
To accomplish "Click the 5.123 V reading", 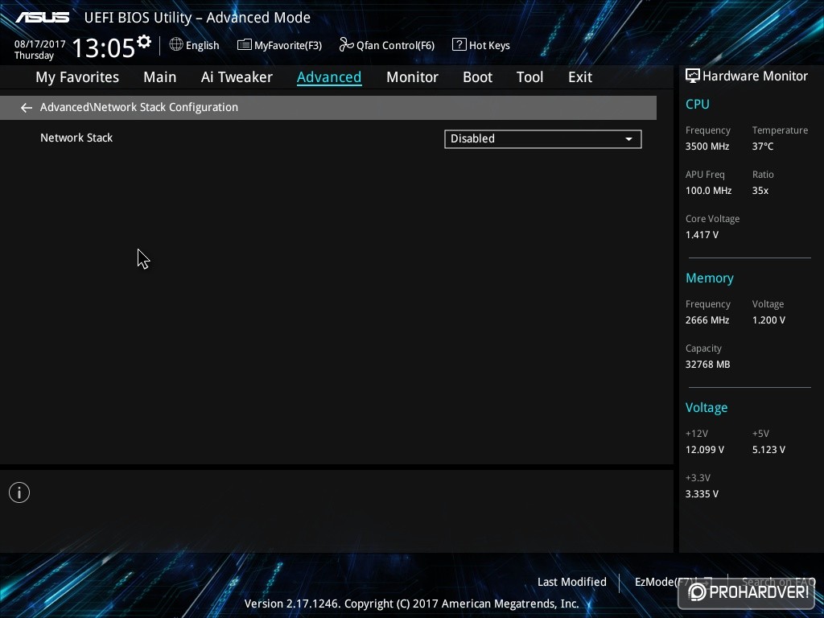I will (x=768, y=450).
